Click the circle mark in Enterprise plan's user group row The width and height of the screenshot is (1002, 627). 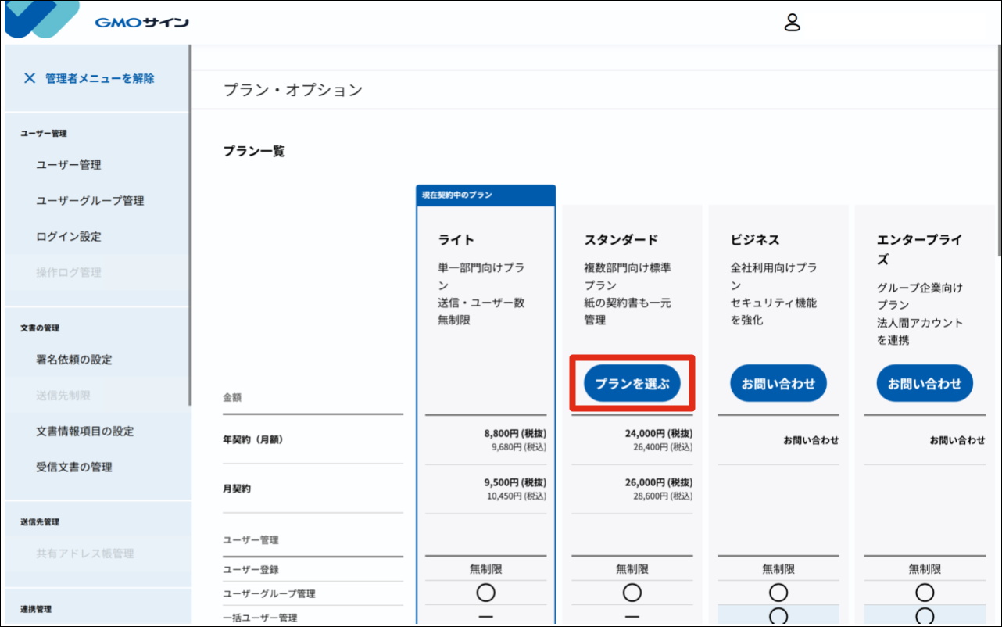[924, 593]
